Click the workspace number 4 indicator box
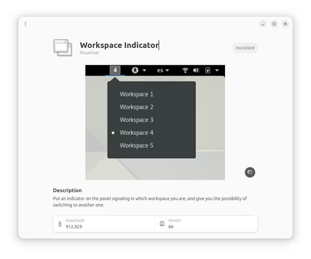 tap(114, 70)
